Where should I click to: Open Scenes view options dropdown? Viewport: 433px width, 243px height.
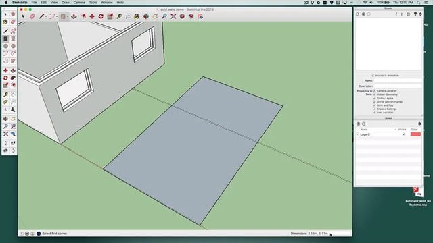click(409, 13)
